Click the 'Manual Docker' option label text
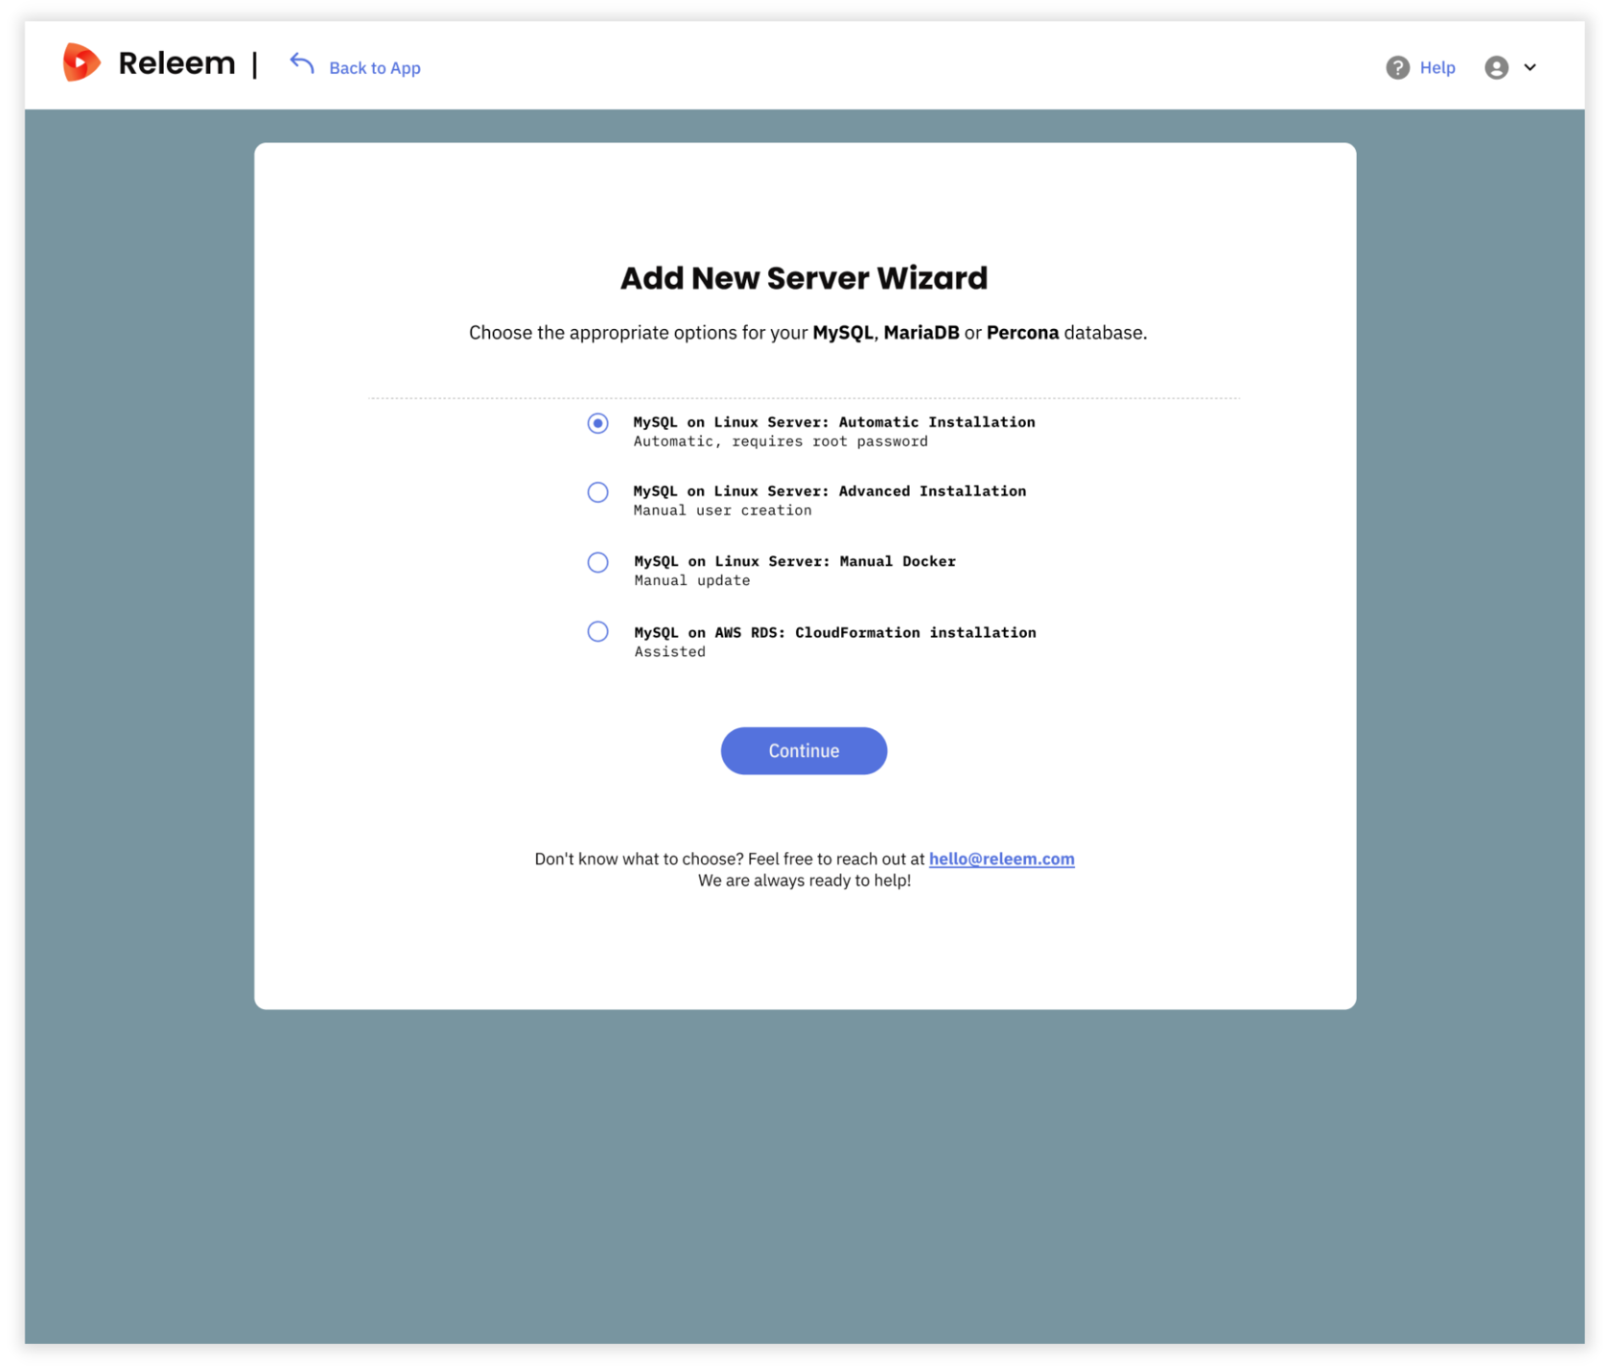 pos(794,561)
